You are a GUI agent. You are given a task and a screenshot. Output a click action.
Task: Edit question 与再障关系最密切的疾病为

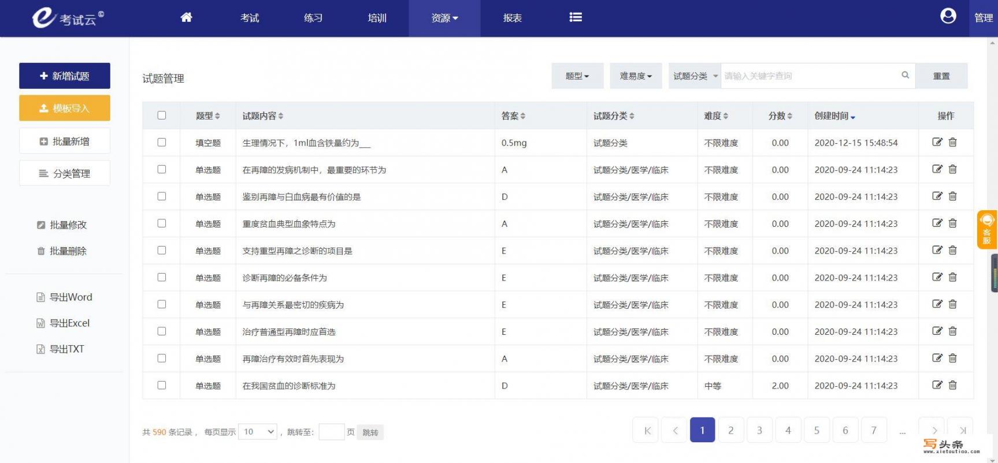tap(937, 304)
